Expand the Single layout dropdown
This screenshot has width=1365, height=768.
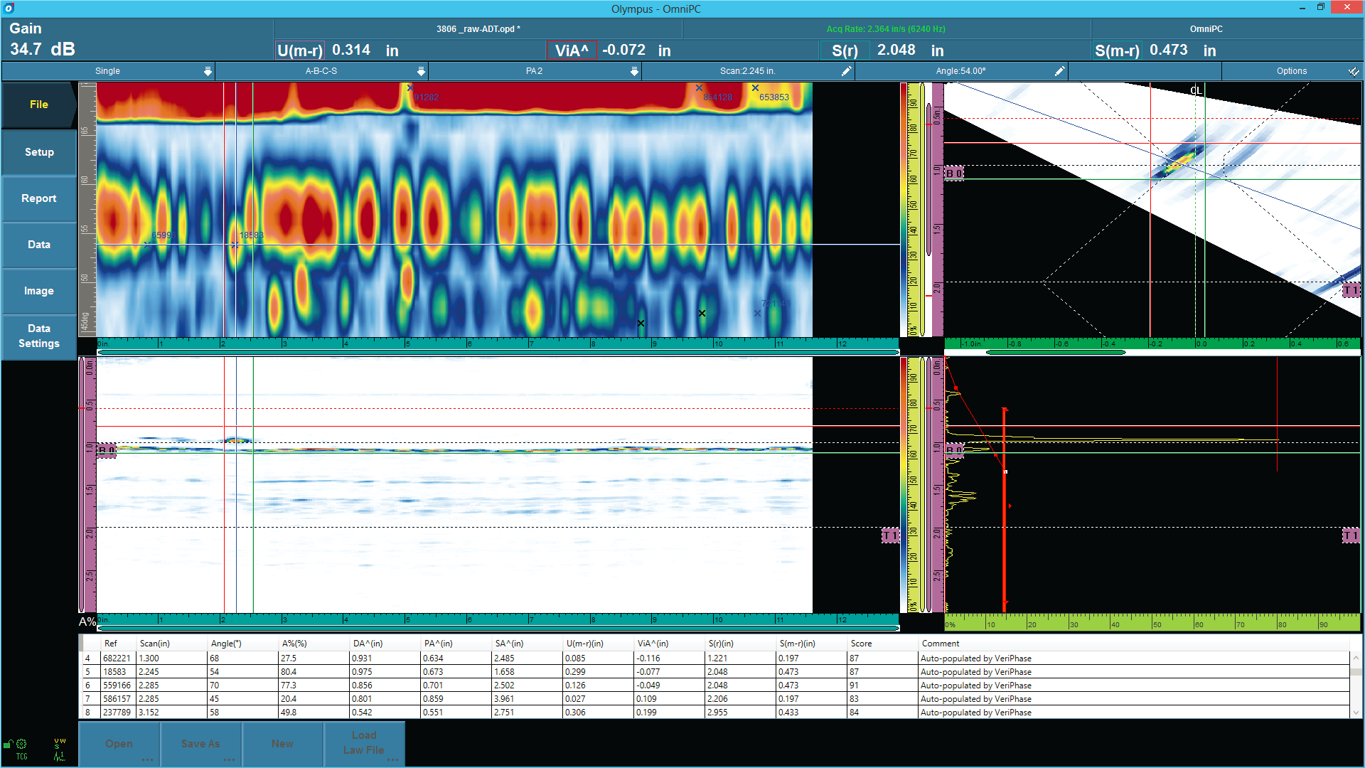tap(208, 71)
